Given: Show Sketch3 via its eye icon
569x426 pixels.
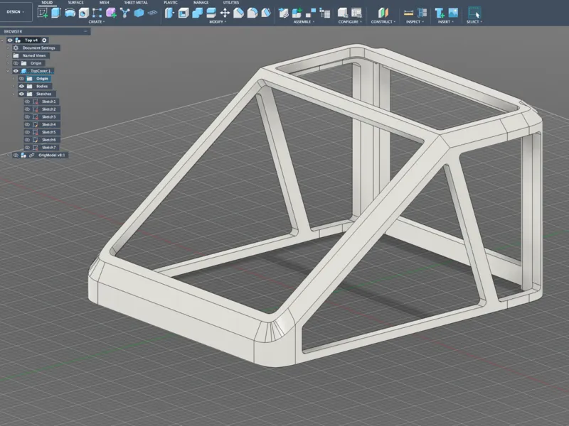Looking at the screenshot, I should pos(27,116).
